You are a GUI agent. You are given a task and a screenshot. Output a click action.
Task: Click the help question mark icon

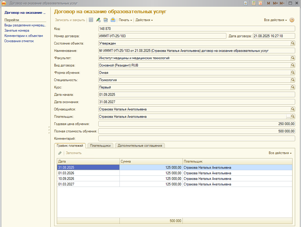292,20
